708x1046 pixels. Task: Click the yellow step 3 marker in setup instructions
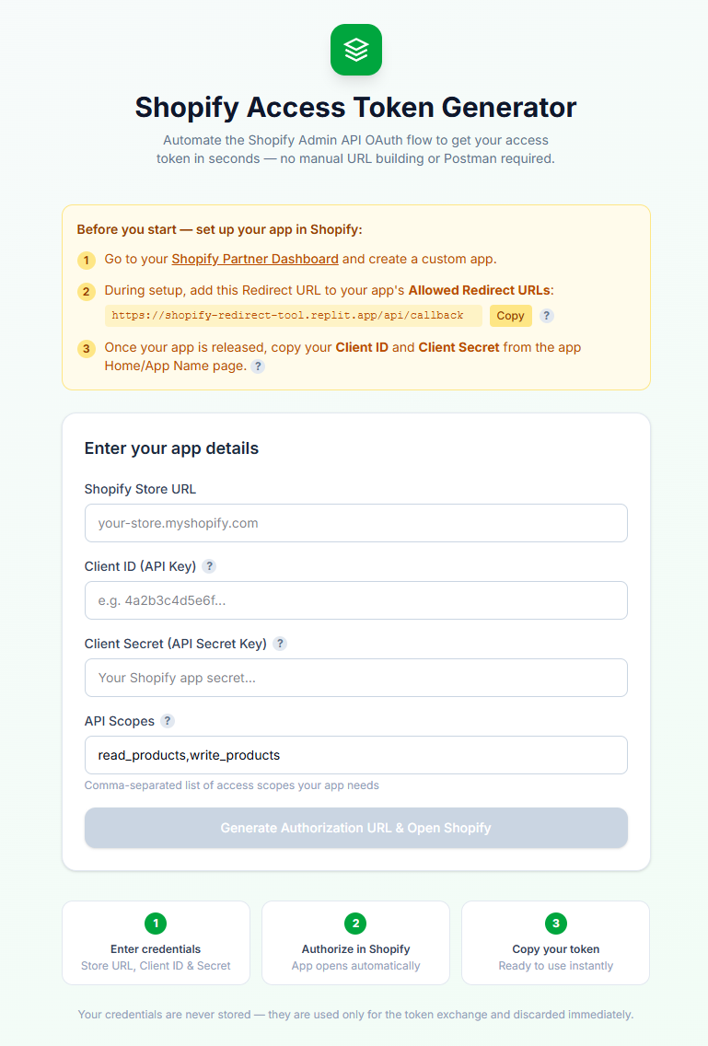pos(86,349)
